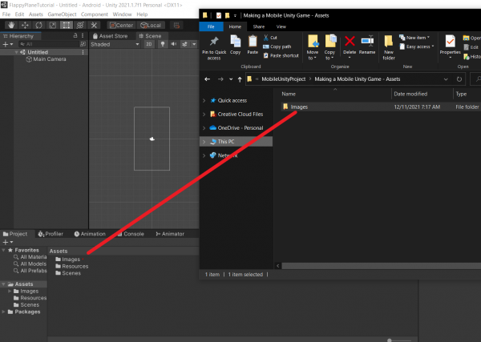This screenshot has height=342, width=481.
Task: Open Unity File menu
Action: coord(6,14)
